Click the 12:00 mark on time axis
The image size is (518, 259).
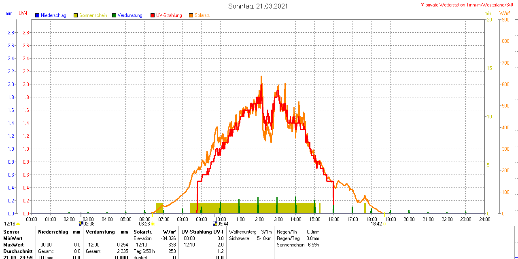coord(258,219)
